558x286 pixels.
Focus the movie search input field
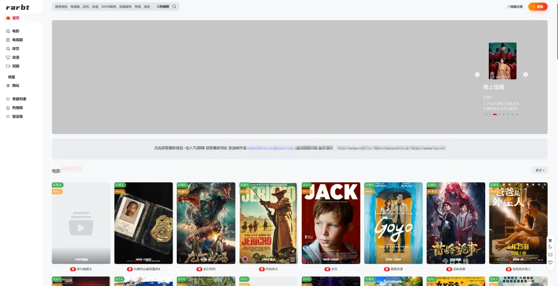pyautogui.click(x=103, y=6)
